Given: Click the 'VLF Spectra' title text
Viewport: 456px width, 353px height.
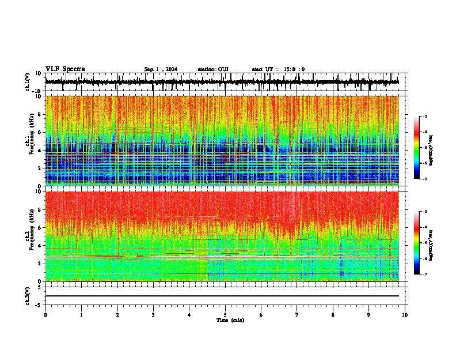Looking at the screenshot, I should click(x=65, y=69).
